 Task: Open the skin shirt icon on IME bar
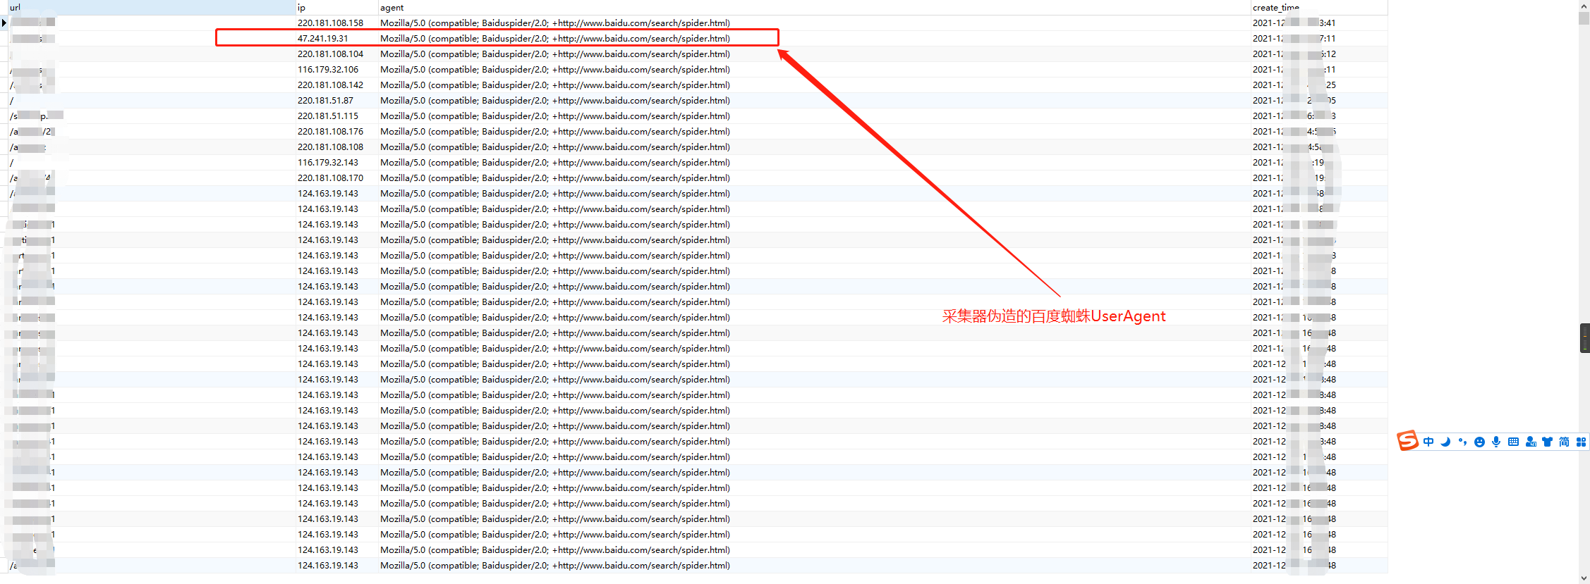click(1548, 442)
